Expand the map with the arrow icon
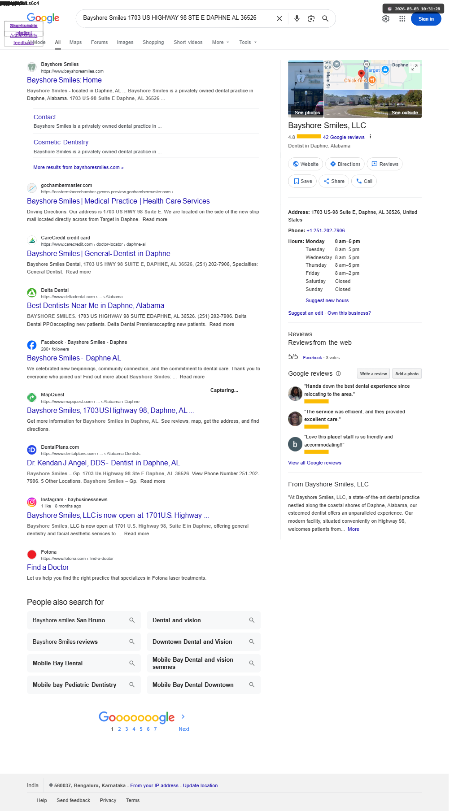The width and height of the screenshot is (454, 811). pyautogui.click(x=415, y=67)
